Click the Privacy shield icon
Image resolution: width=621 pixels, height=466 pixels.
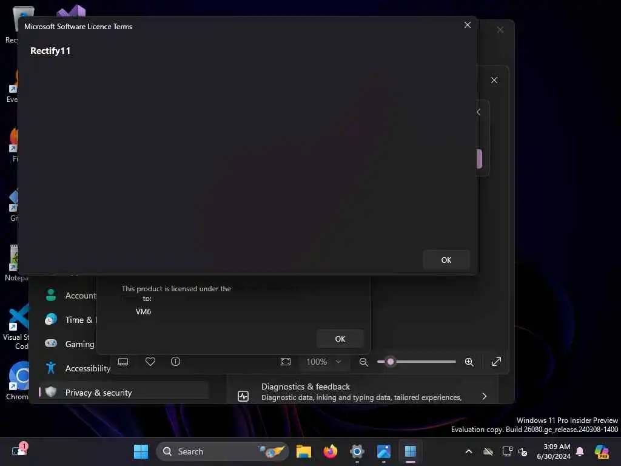click(x=51, y=392)
